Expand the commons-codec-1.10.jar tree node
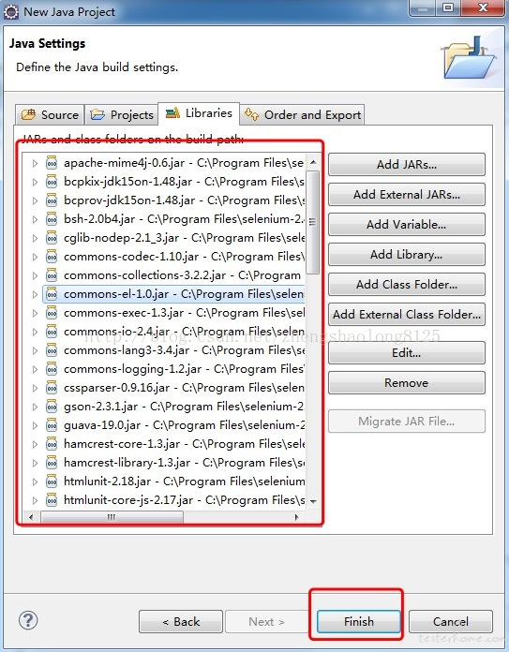Image resolution: width=509 pixels, height=652 pixels. 35,257
